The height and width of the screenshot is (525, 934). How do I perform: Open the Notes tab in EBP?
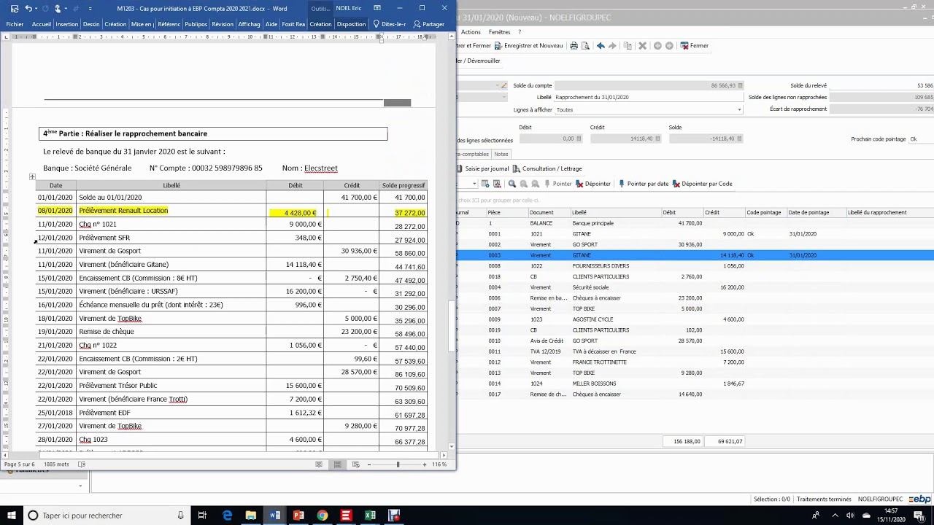[501, 155]
